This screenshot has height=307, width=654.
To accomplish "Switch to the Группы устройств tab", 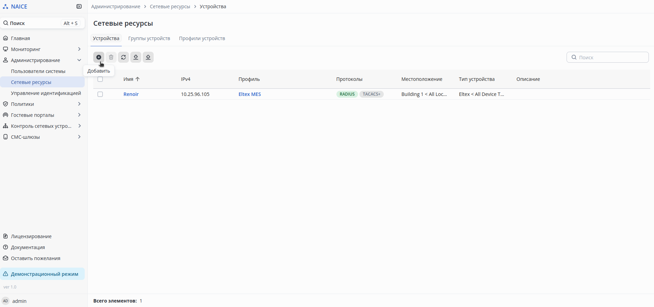I will (x=149, y=38).
